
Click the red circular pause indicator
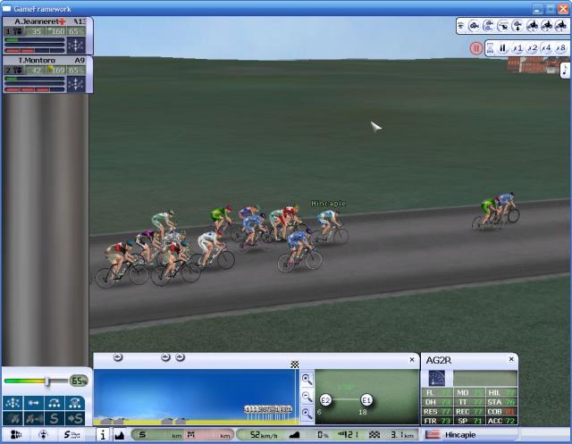[x=475, y=48]
